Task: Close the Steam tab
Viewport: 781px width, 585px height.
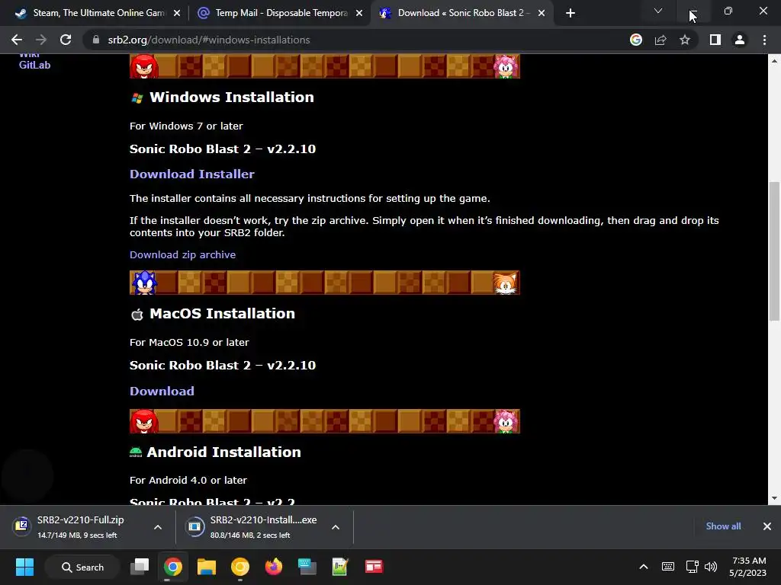Action: click(177, 13)
